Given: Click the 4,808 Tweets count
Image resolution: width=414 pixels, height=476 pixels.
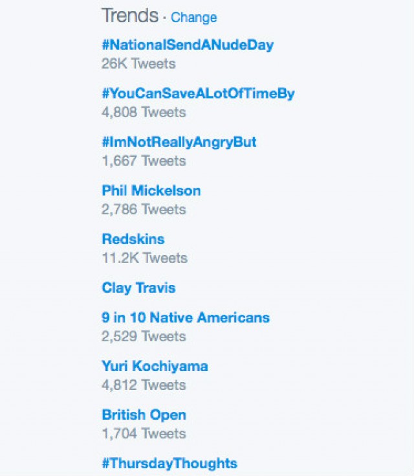Looking at the screenshot, I should pos(144,112).
